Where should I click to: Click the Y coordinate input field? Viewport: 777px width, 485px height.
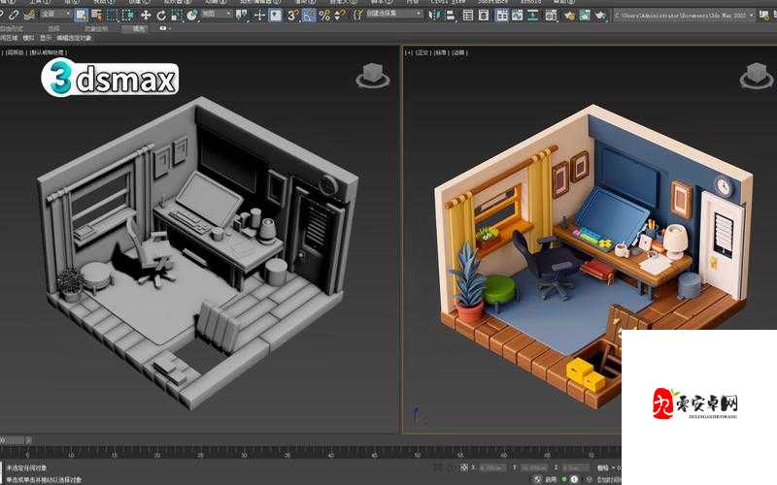click(x=533, y=468)
